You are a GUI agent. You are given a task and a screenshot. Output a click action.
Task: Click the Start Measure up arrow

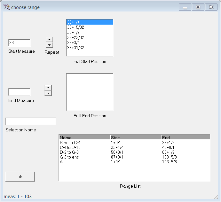[x=49, y=40]
